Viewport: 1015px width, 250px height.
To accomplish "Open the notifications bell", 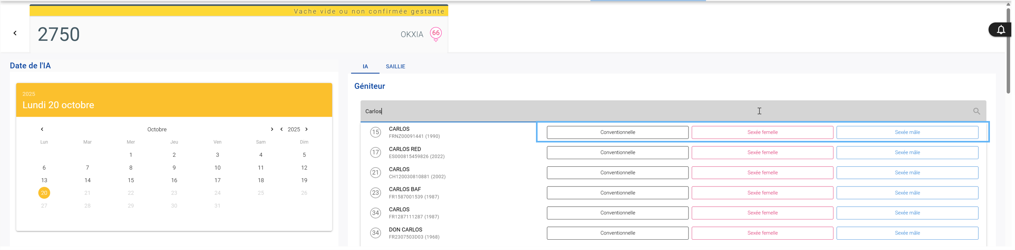I will click(x=1000, y=30).
